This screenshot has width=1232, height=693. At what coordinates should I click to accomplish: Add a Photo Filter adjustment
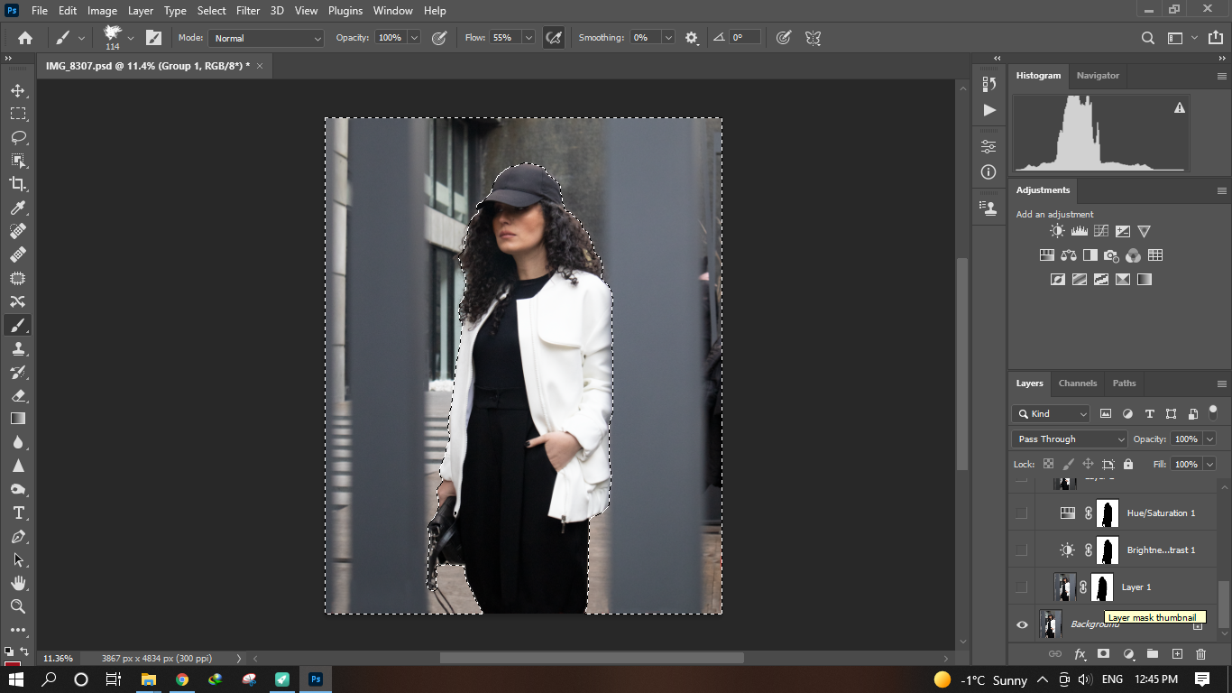pyautogui.click(x=1112, y=255)
